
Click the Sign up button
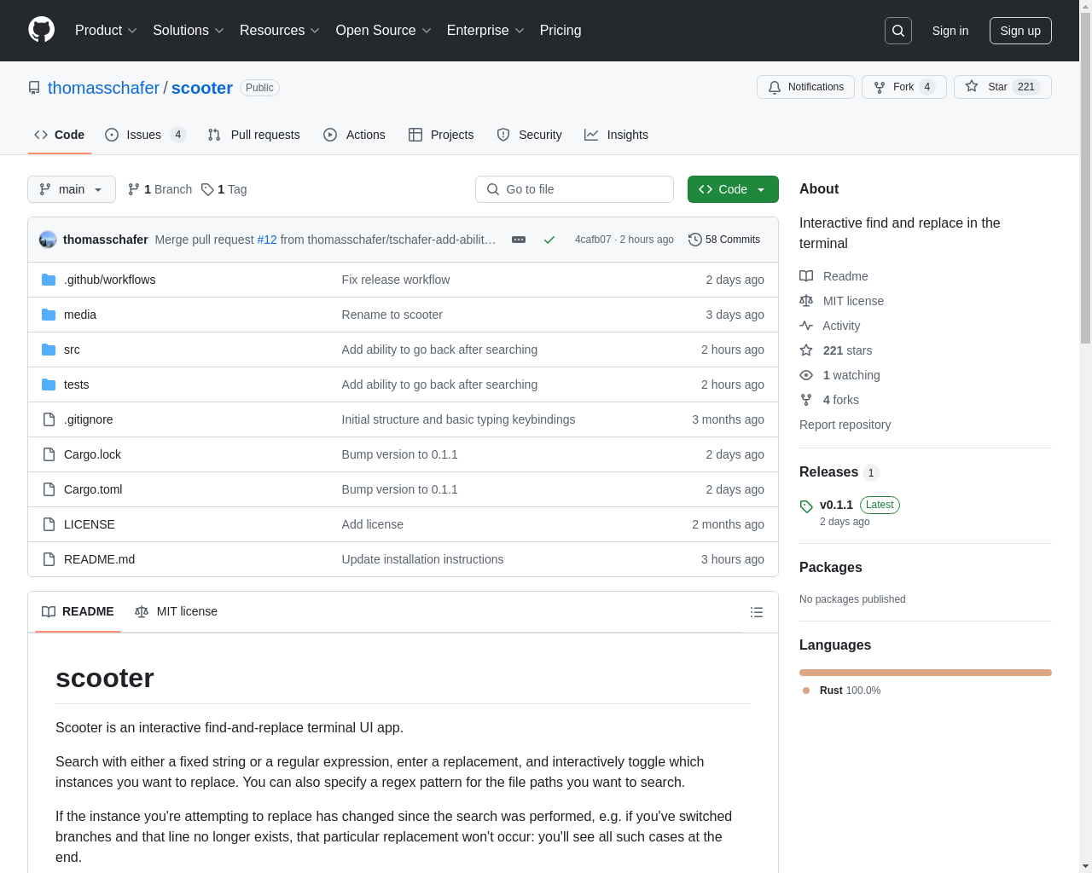(1020, 31)
